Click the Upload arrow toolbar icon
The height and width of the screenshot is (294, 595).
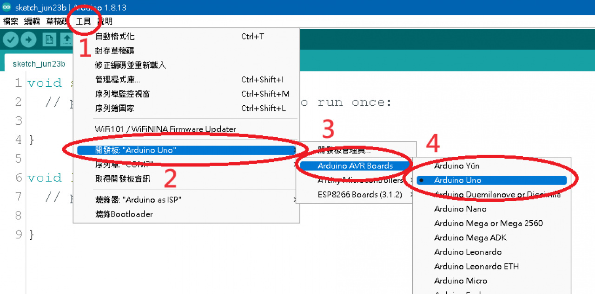click(28, 40)
